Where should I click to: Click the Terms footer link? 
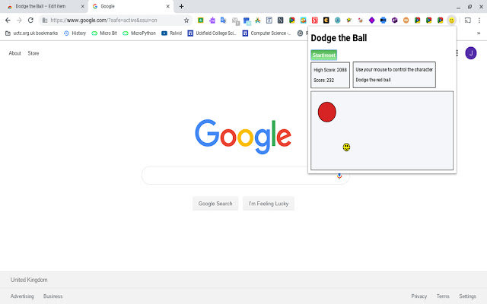tap(443, 296)
